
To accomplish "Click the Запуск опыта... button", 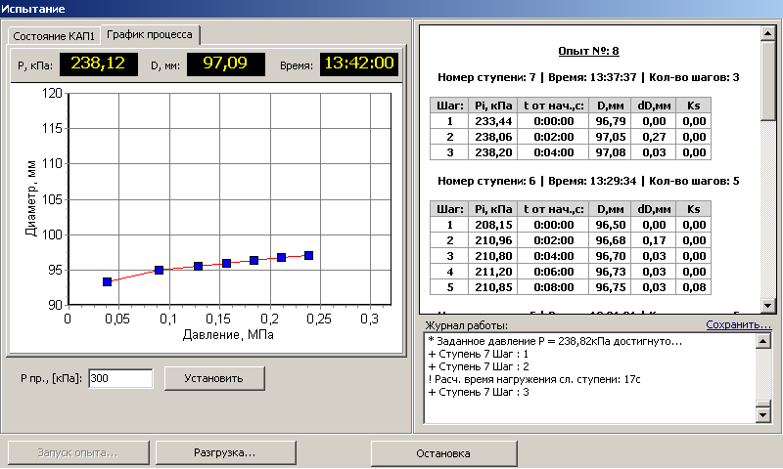I will [x=77, y=454].
